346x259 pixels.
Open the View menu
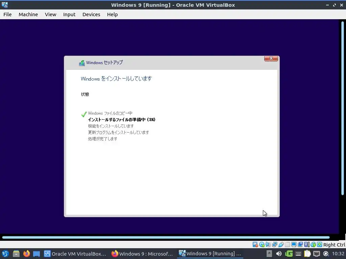(x=51, y=14)
